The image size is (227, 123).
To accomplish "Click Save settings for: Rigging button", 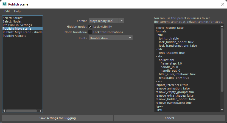I will tap(58, 118).
